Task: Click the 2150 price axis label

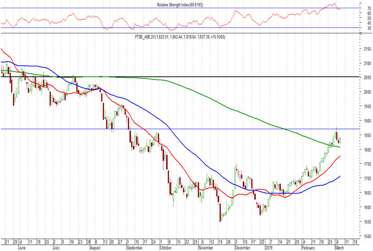Action: point(368,49)
